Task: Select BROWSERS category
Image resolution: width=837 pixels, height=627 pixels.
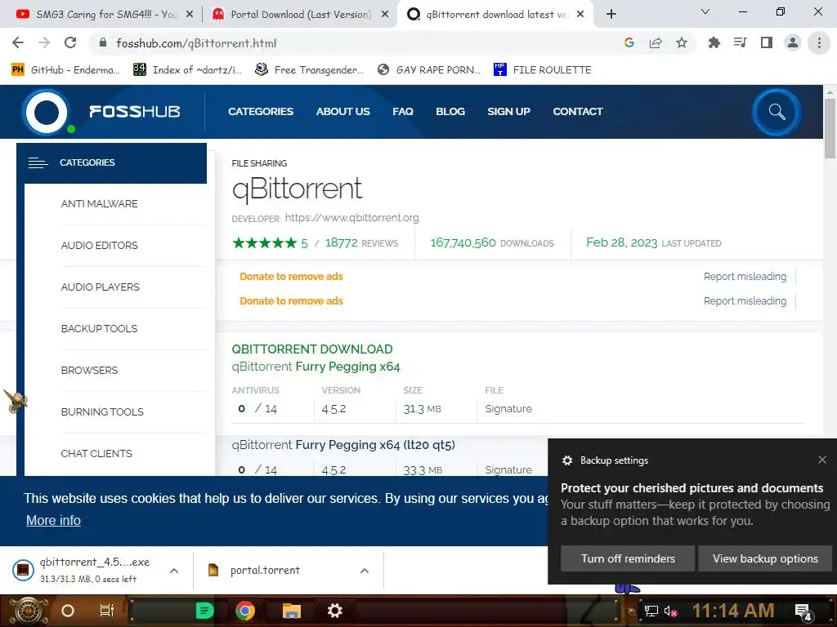Action: pyautogui.click(x=89, y=370)
